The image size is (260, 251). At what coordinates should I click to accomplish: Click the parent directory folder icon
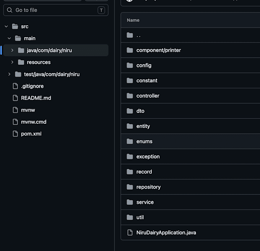130,35
